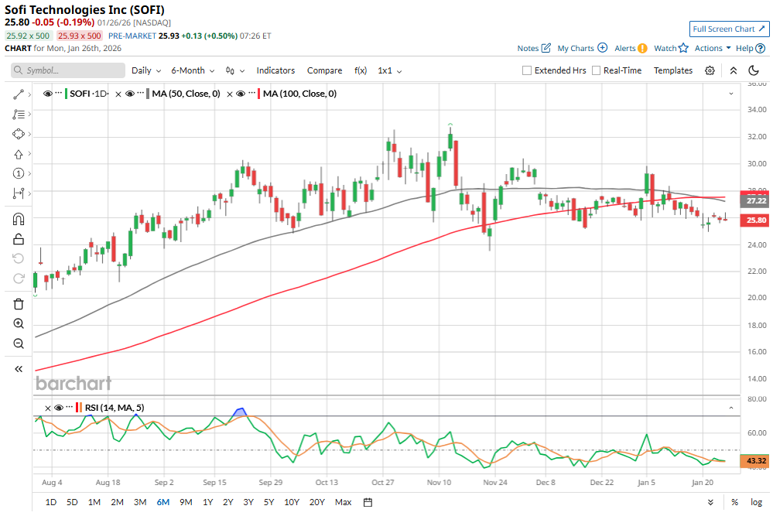Enable the Real-Time checkbox

[x=596, y=70]
